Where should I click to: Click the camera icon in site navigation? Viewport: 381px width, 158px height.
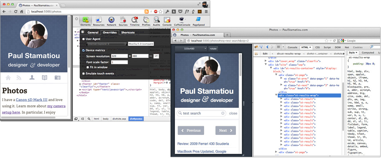pyautogui.click(x=58, y=78)
